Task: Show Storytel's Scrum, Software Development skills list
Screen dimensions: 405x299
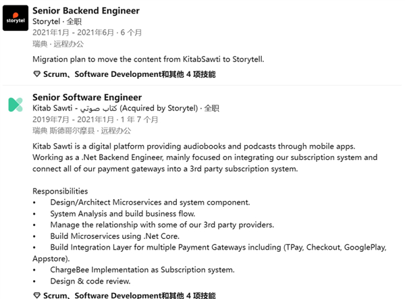Action: (x=129, y=74)
